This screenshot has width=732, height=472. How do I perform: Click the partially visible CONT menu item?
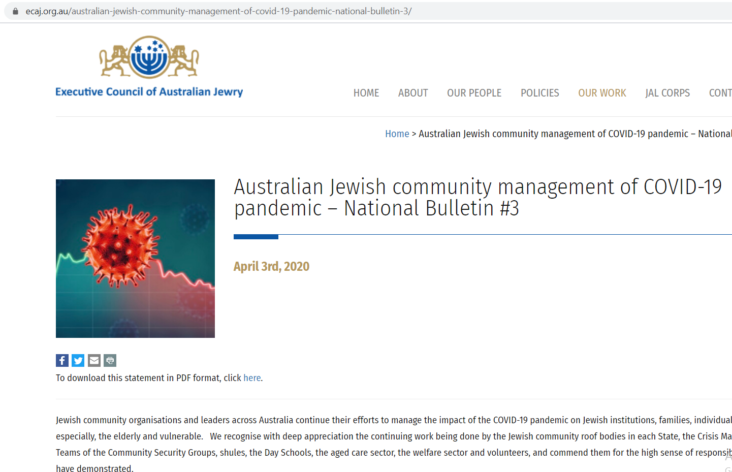click(720, 93)
